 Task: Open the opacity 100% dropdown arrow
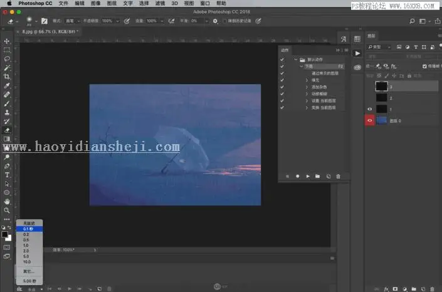click(x=117, y=21)
